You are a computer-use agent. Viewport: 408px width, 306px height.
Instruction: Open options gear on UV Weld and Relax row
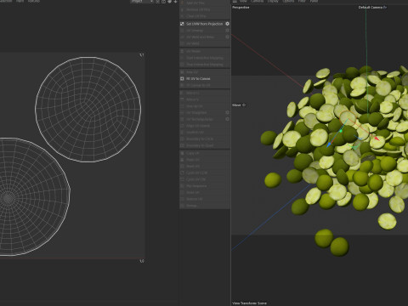coord(227,37)
